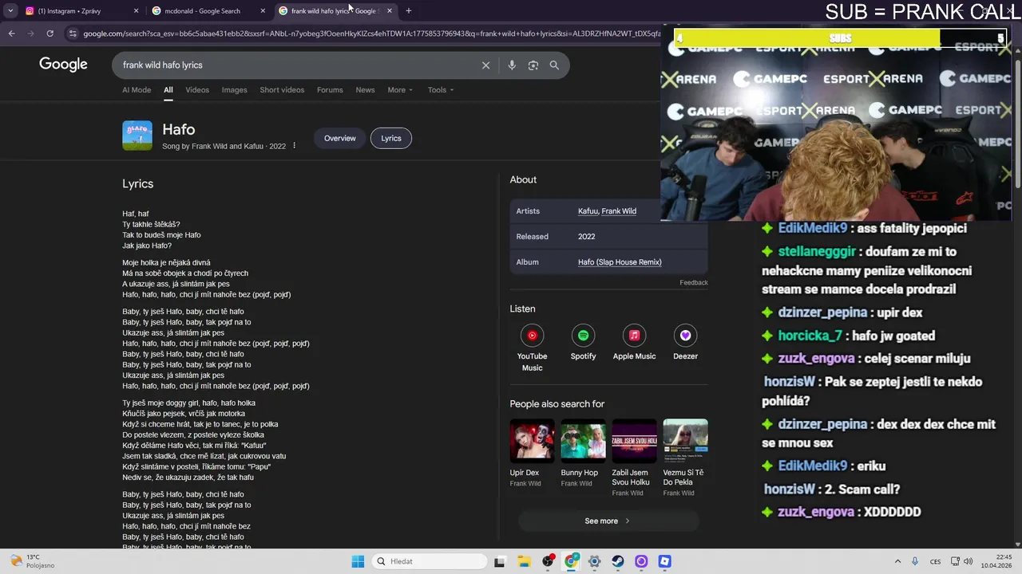
Task: Open Google Lens image search icon
Action: coord(533,65)
